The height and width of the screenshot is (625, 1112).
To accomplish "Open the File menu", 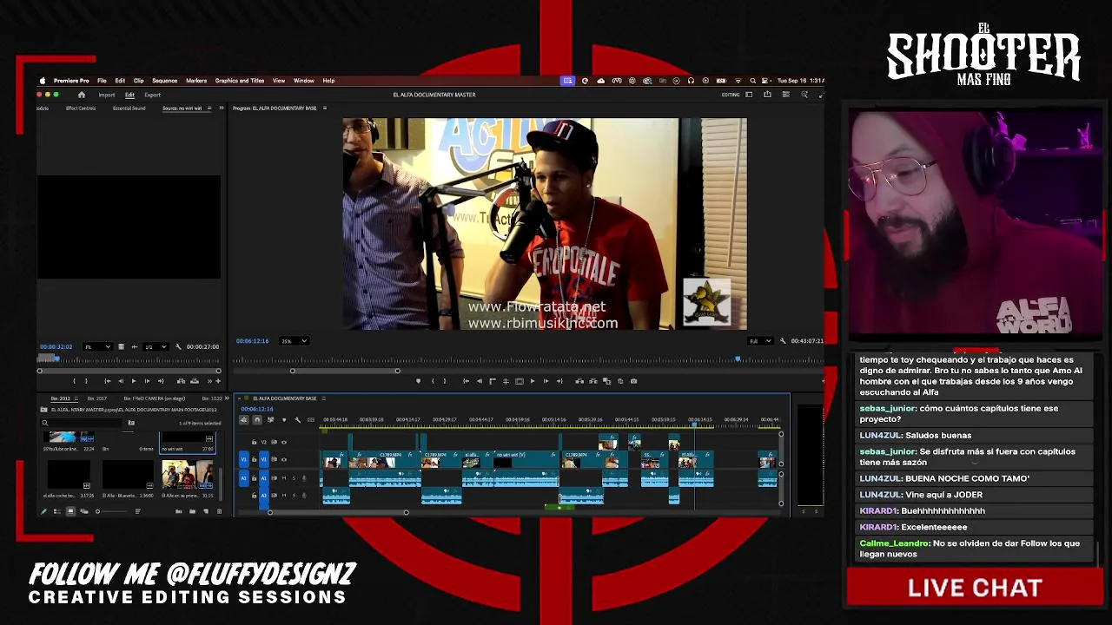I will pyautogui.click(x=102, y=81).
